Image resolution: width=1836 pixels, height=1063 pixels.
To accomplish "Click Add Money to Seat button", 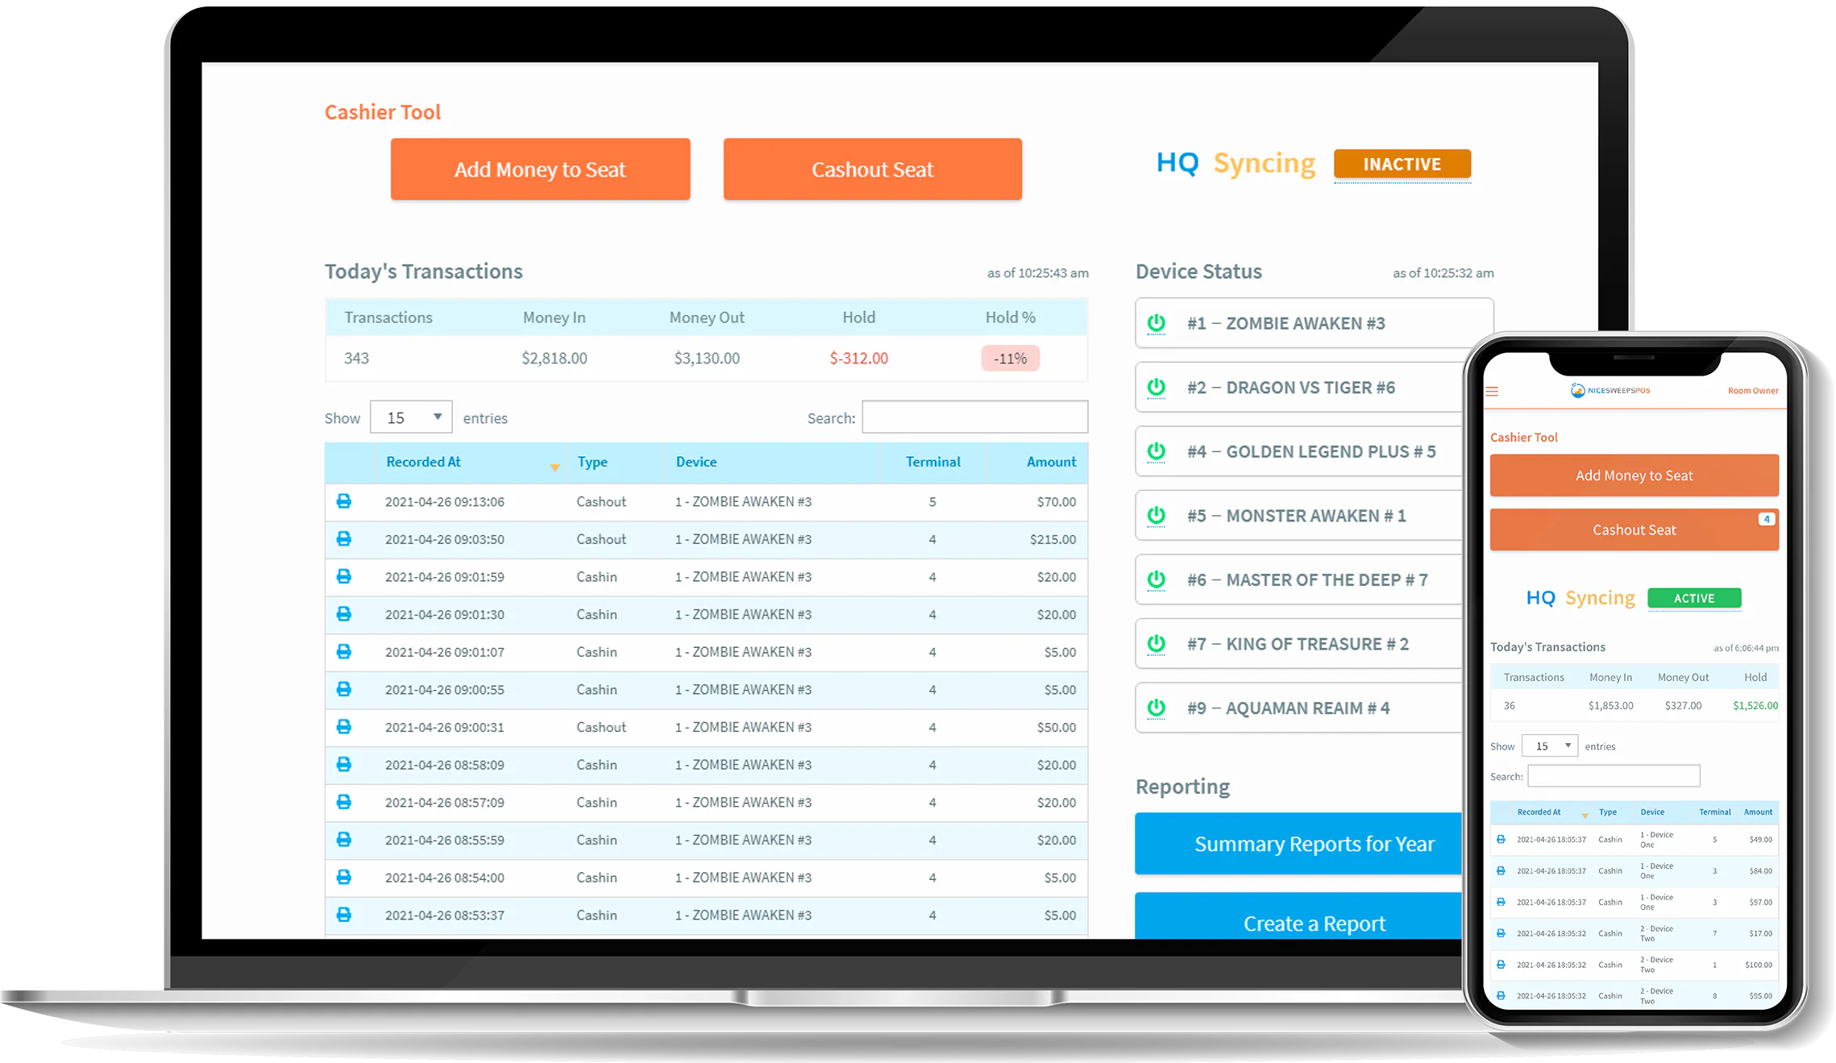I will [x=540, y=169].
